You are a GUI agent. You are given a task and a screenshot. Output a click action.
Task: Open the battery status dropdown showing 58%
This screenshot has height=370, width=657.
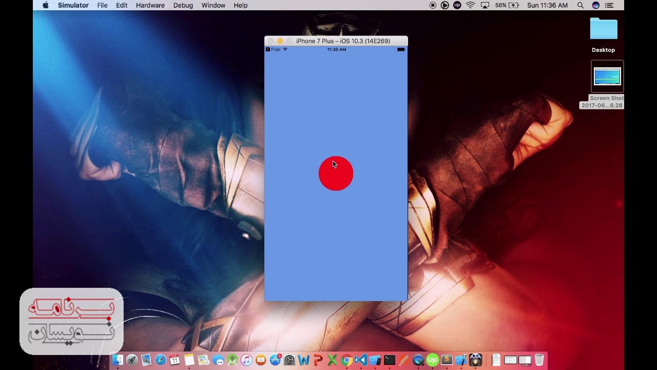pos(506,5)
